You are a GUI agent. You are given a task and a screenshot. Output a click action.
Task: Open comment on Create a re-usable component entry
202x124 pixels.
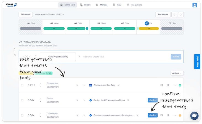coord(161,115)
